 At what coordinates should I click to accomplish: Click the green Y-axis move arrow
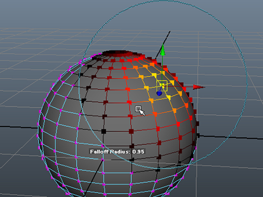pos(163,50)
